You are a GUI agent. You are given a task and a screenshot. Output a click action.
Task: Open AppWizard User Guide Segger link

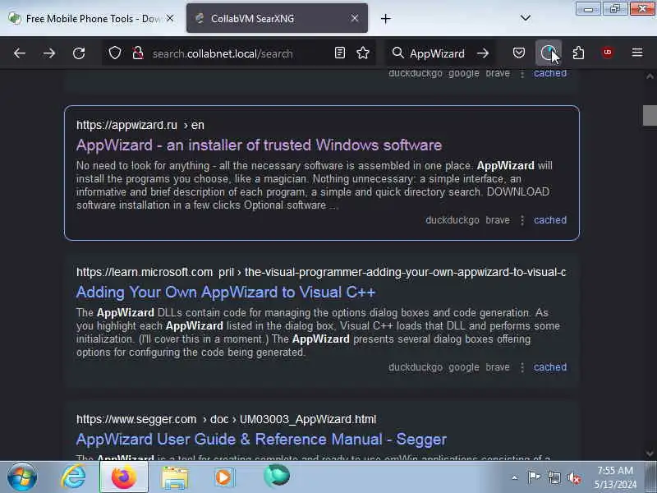[x=261, y=440]
